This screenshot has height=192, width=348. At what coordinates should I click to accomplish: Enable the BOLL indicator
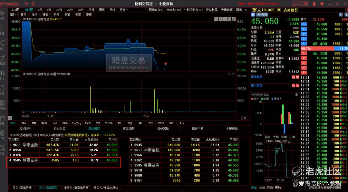pyautogui.click(x=13, y=123)
